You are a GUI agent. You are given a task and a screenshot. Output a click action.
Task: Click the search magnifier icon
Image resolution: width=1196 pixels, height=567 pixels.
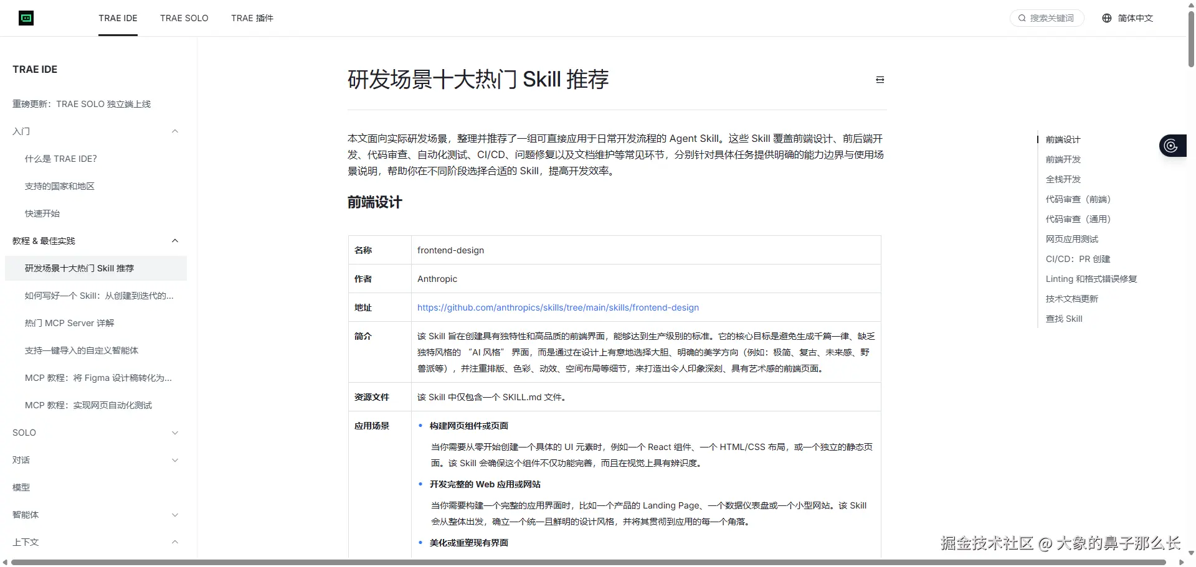(1022, 18)
